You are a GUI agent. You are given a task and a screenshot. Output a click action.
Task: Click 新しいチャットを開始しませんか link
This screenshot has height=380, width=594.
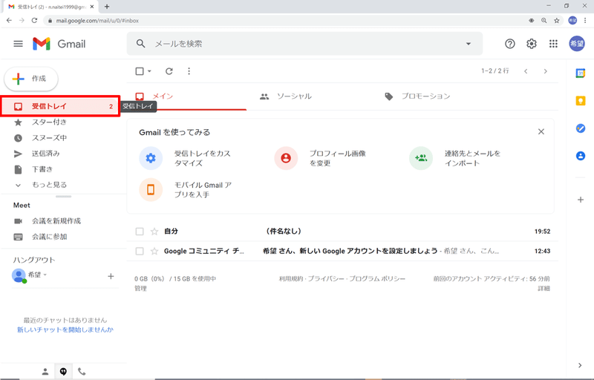65,330
